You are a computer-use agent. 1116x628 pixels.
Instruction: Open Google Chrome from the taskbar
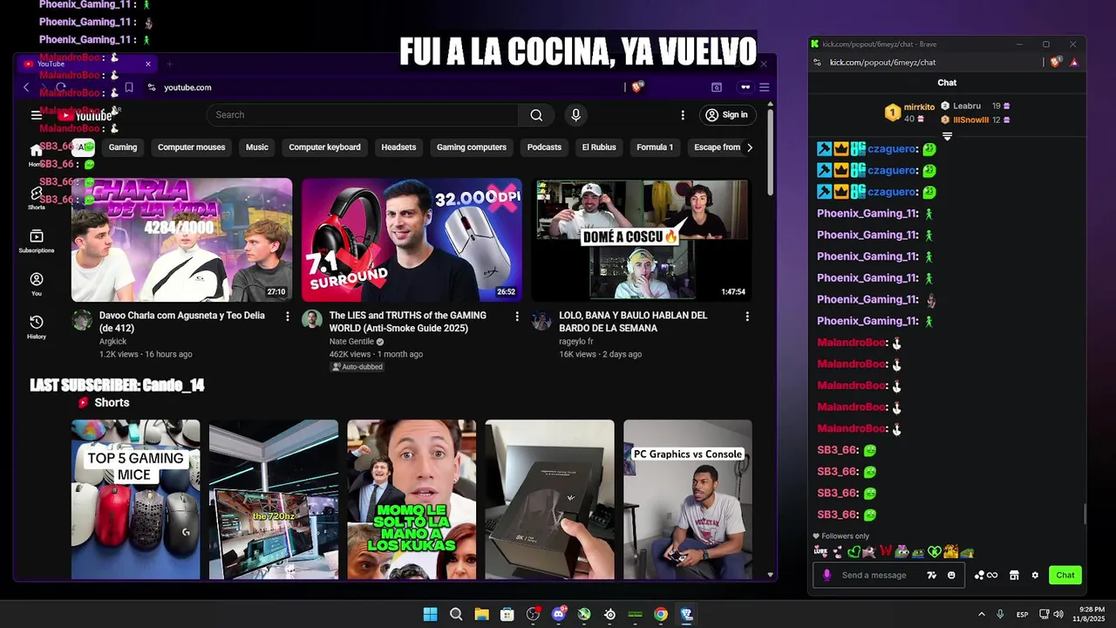[x=661, y=615]
